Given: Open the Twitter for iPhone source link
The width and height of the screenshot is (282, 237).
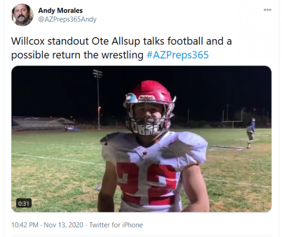Looking at the screenshot, I should click(116, 225).
